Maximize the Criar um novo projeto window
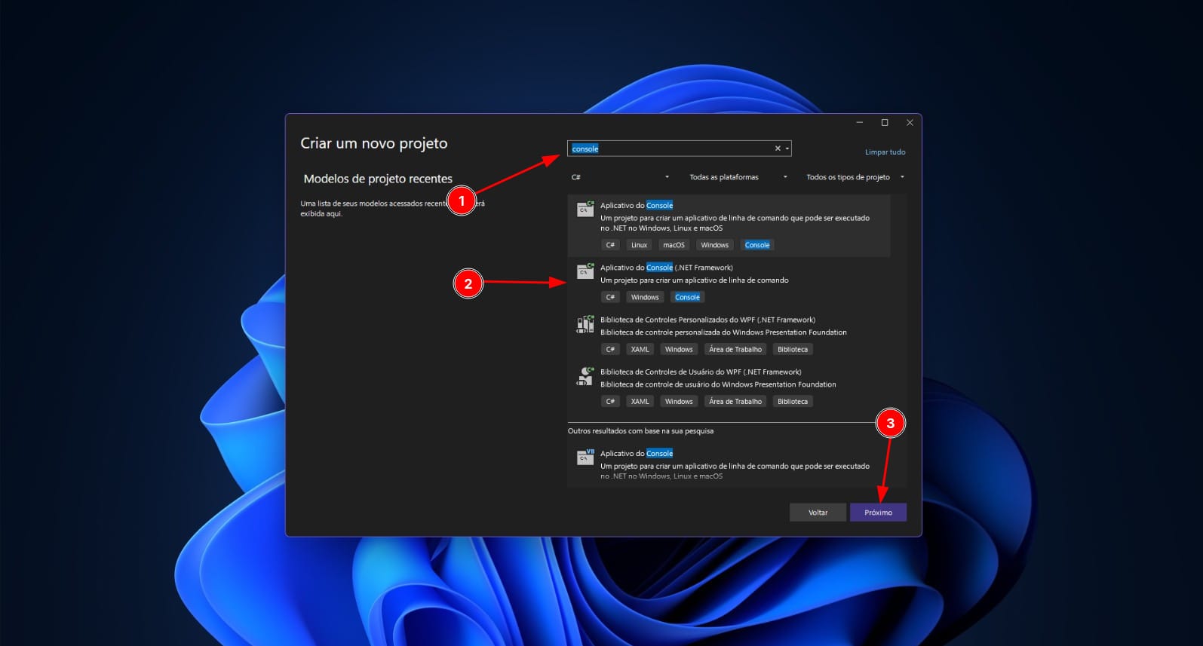1203x646 pixels. click(885, 123)
